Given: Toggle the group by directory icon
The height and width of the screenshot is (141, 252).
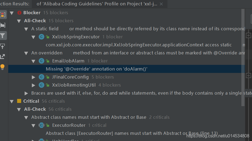Looking at the screenshot, I should pos(3,25).
